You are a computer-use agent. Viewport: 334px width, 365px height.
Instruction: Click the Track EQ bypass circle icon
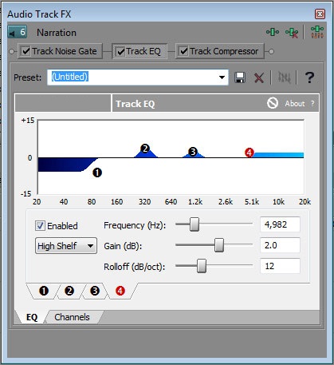pyautogui.click(x=273, y=103)
